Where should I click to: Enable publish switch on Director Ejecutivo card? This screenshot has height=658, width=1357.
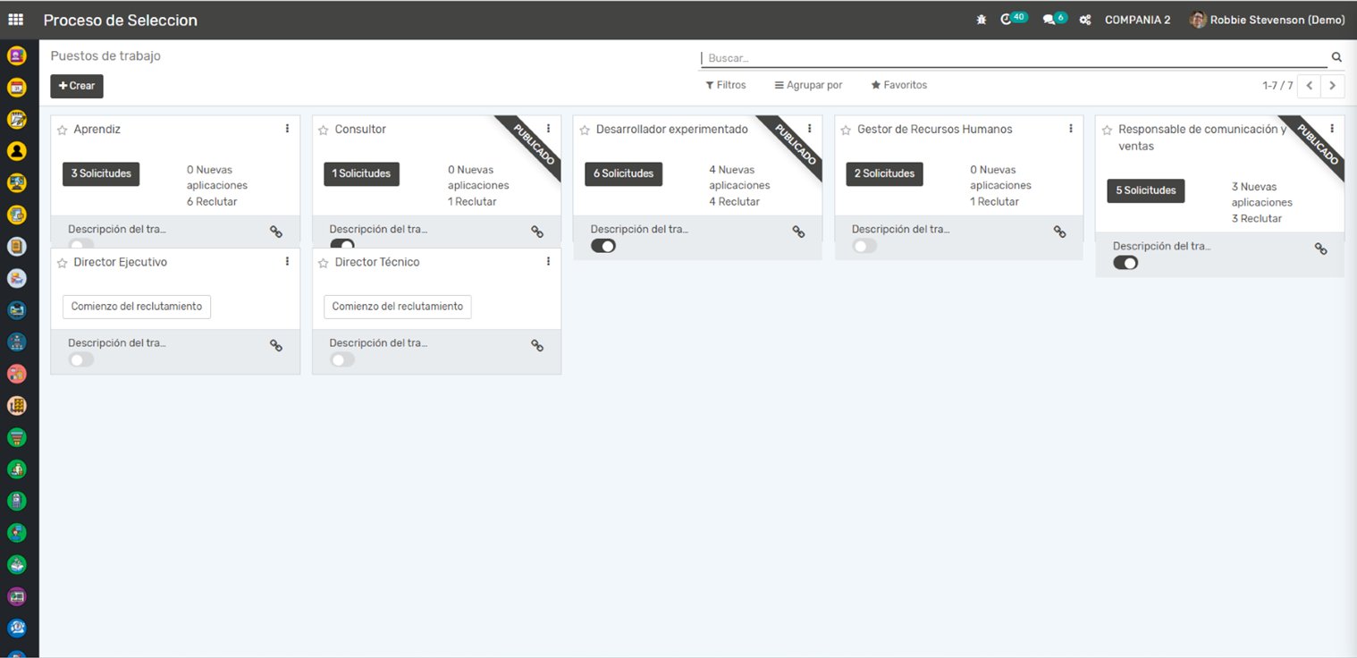(81, 359)
